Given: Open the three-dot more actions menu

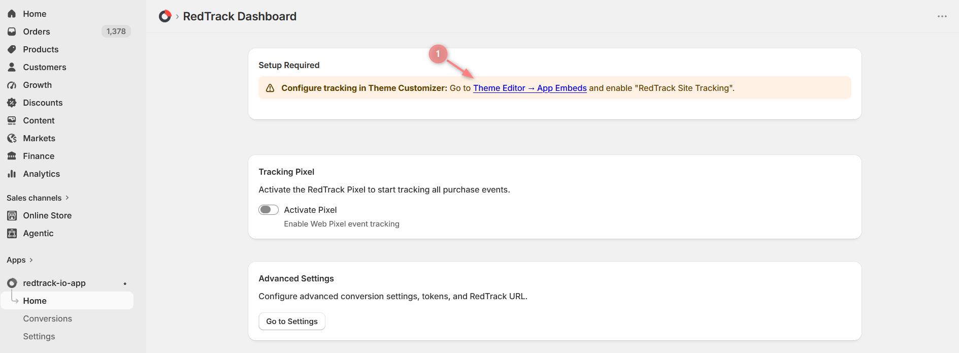Looking at the screenshot, I should point(942,16).
